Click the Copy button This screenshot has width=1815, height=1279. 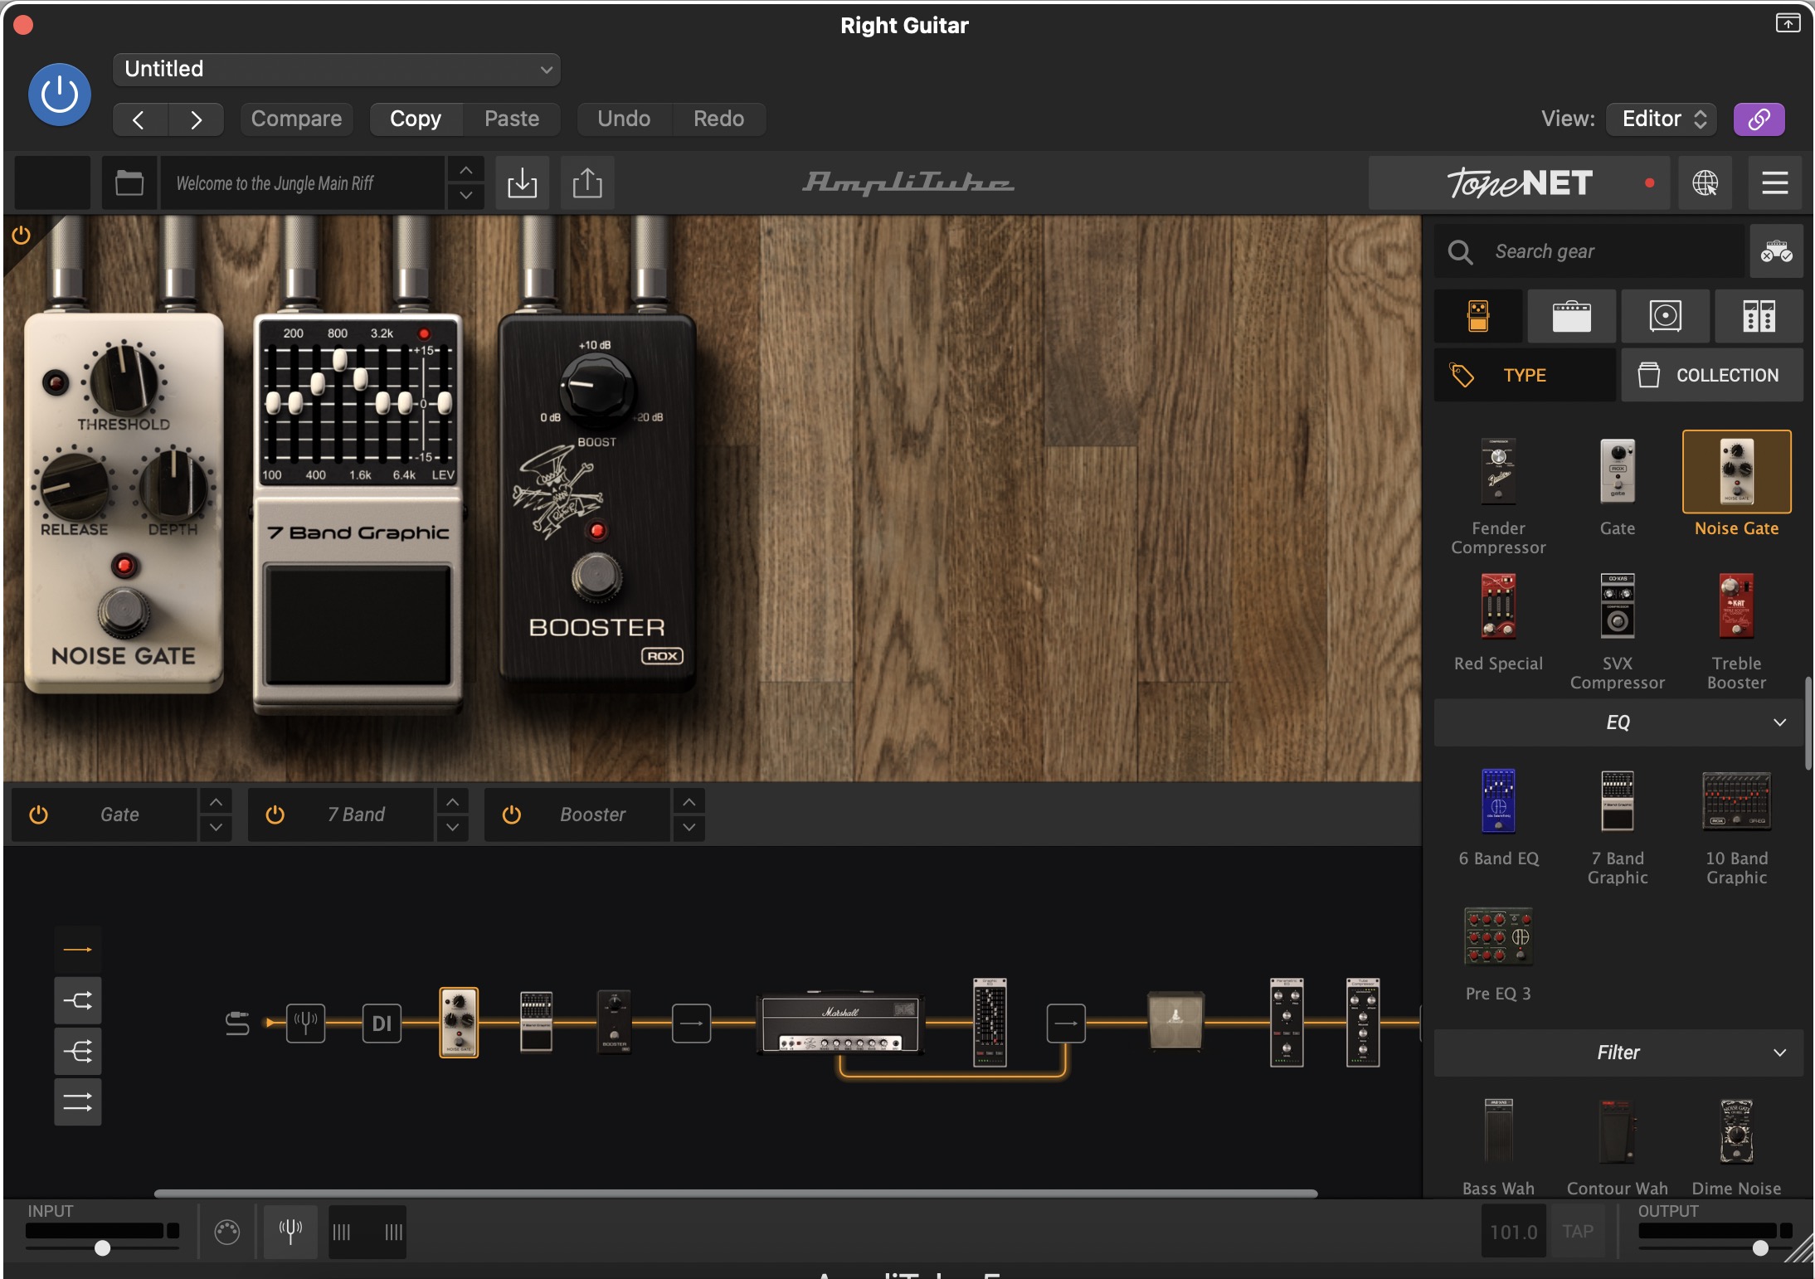pos(416,119)
